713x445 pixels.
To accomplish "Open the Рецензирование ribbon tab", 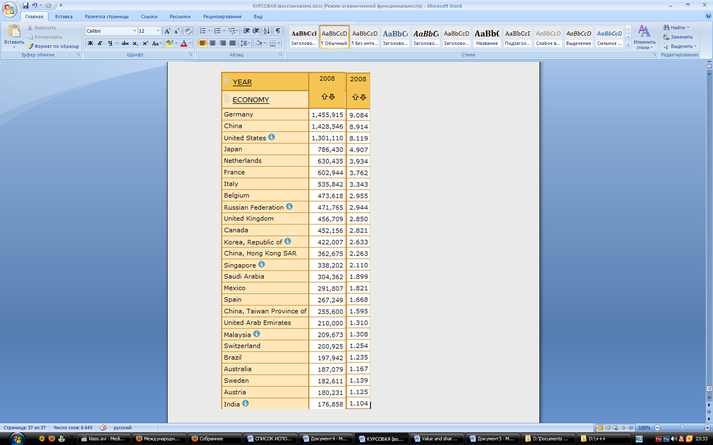I will pyautogui.click(x=222, y=17).
